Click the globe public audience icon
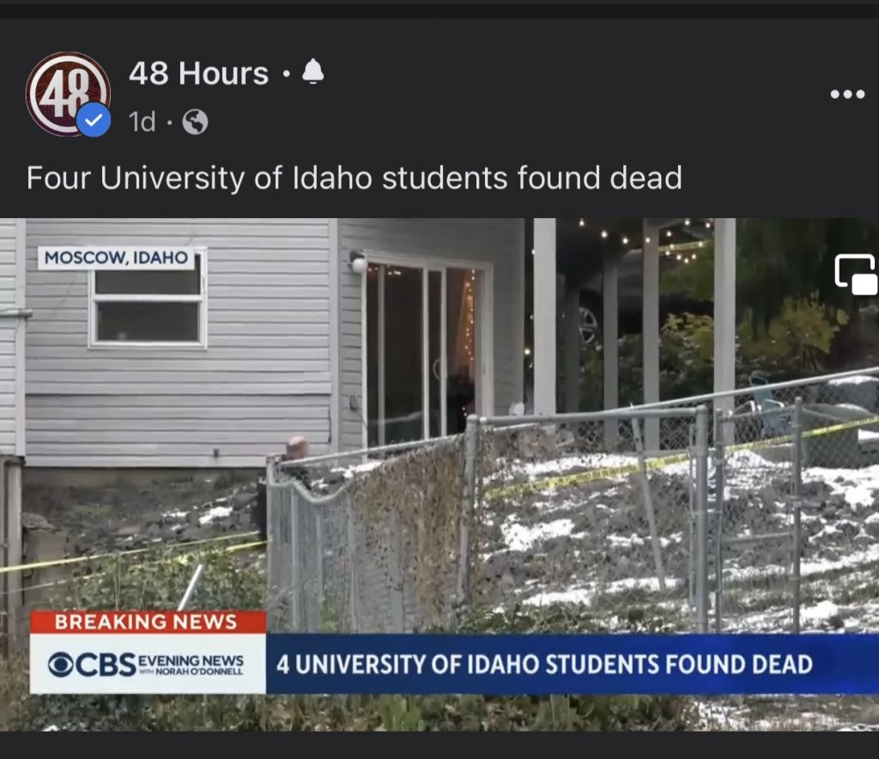This screenshot has height=759, width=879. (195, 122)
